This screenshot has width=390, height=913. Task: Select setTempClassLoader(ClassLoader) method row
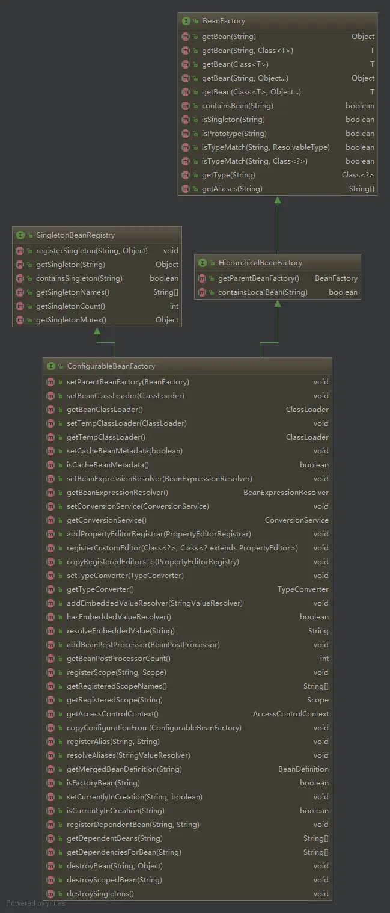click(x=187, y=423)
